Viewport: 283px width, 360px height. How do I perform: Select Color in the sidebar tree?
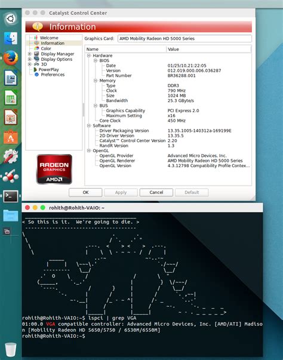46,48
